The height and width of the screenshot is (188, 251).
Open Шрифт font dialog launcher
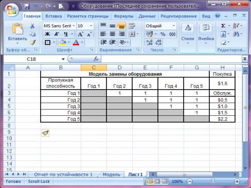click(92, 50)
